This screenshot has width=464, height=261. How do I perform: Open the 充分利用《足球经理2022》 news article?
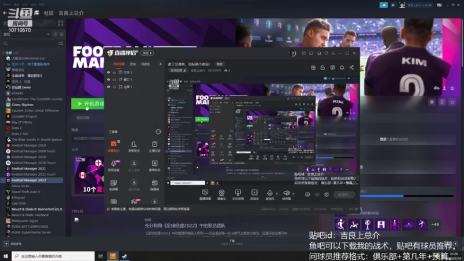(185, 226)
